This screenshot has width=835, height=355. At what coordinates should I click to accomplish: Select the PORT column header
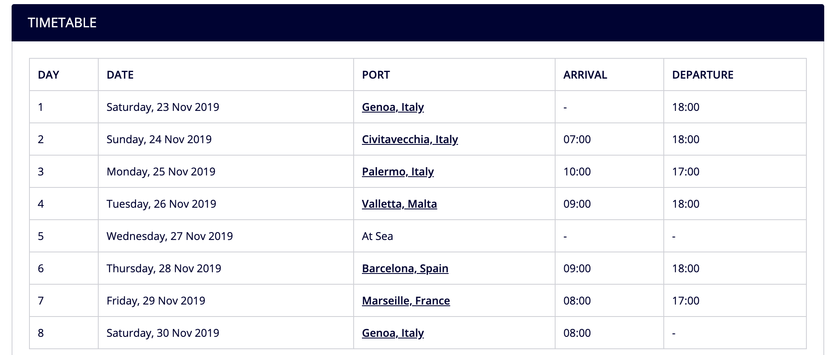pos(454,74)
